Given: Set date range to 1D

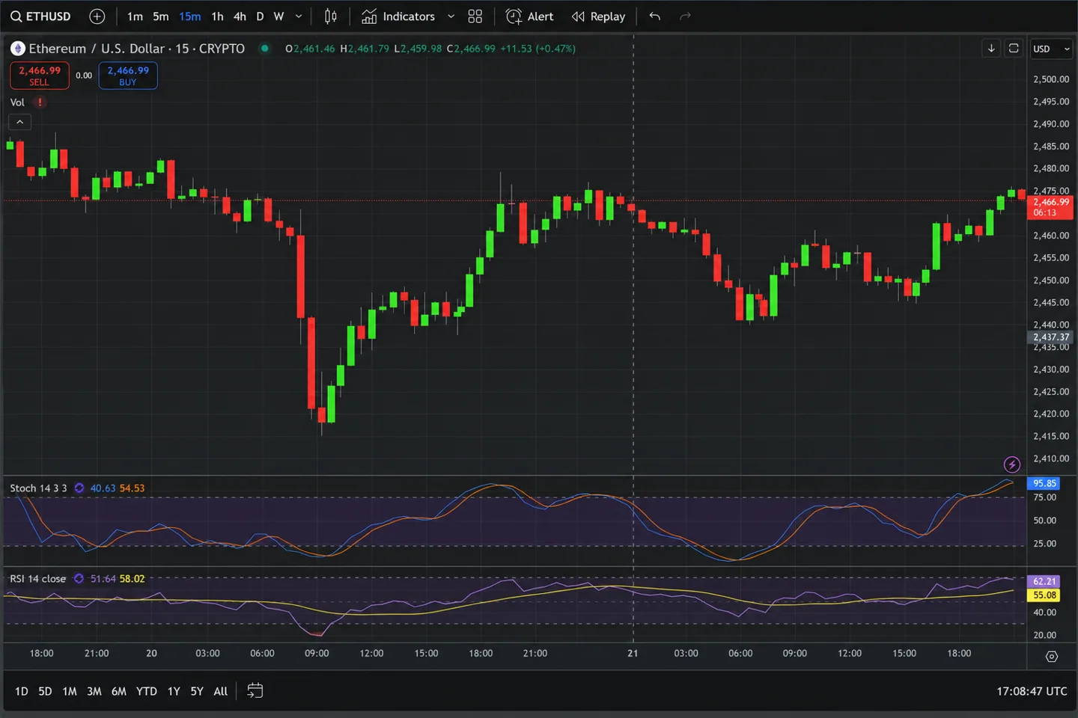Looking at the screenshot, I should click(x=22, y=691).
